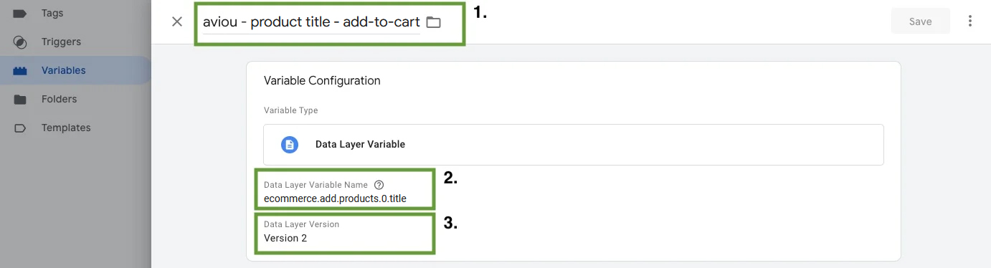Edit the variable title field
This screenshot has height=268, width=991.
[311, 22]
